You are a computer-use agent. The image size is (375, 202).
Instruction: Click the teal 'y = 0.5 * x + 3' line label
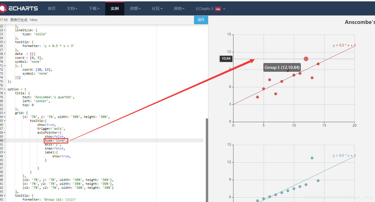coord(344,156)
